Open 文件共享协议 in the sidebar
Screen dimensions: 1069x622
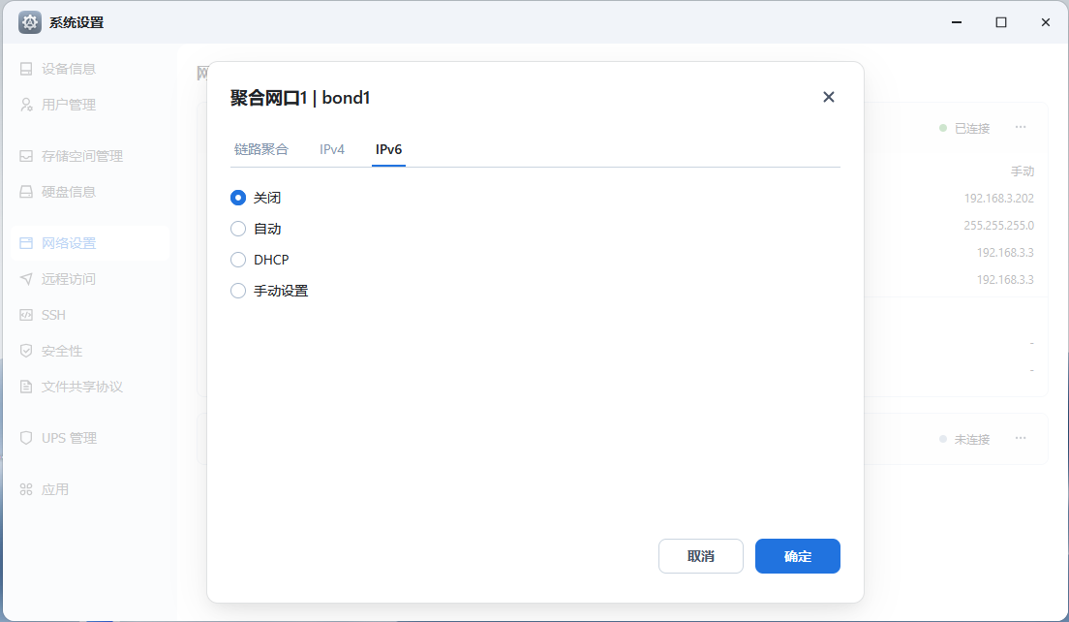[90, 387]
